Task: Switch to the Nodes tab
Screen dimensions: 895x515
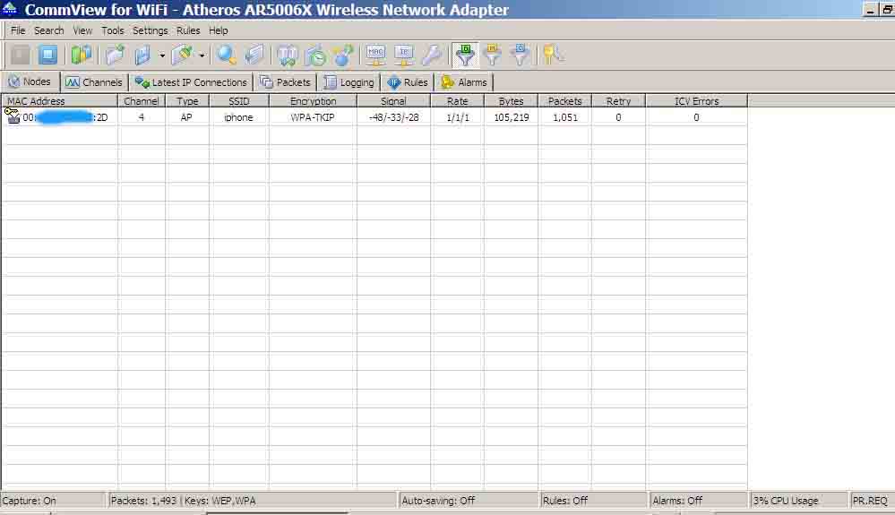Action: pos(30,82)
